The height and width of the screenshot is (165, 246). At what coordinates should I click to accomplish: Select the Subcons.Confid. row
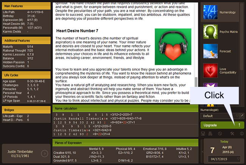(26, 66)
